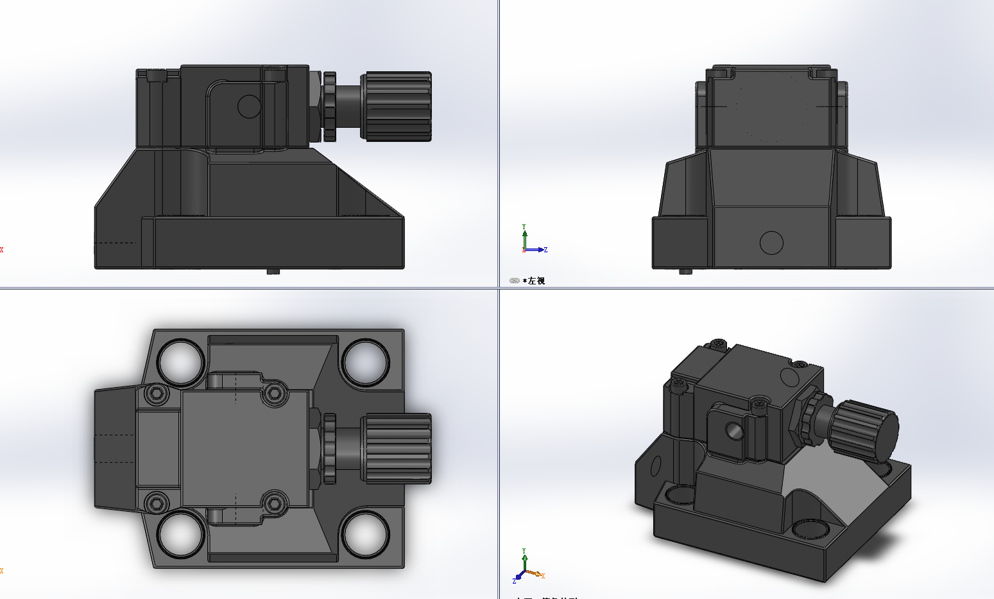994x599 pixels.
Task: Select the upper-right mounting hole in the top-view pane
Action: (366, 363)
